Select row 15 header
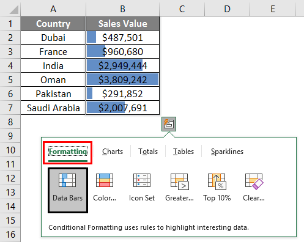 pyautogui.click(x=10, y=220)
